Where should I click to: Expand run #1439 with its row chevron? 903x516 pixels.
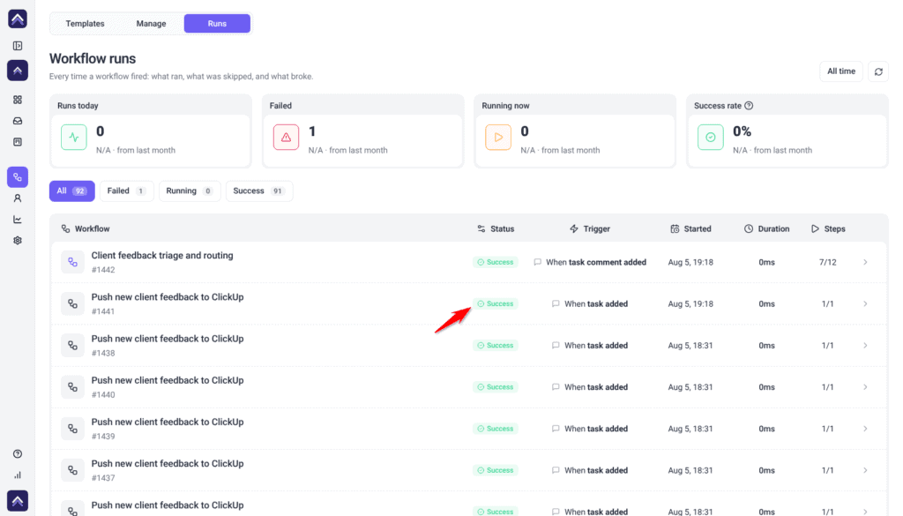(865, 429)
